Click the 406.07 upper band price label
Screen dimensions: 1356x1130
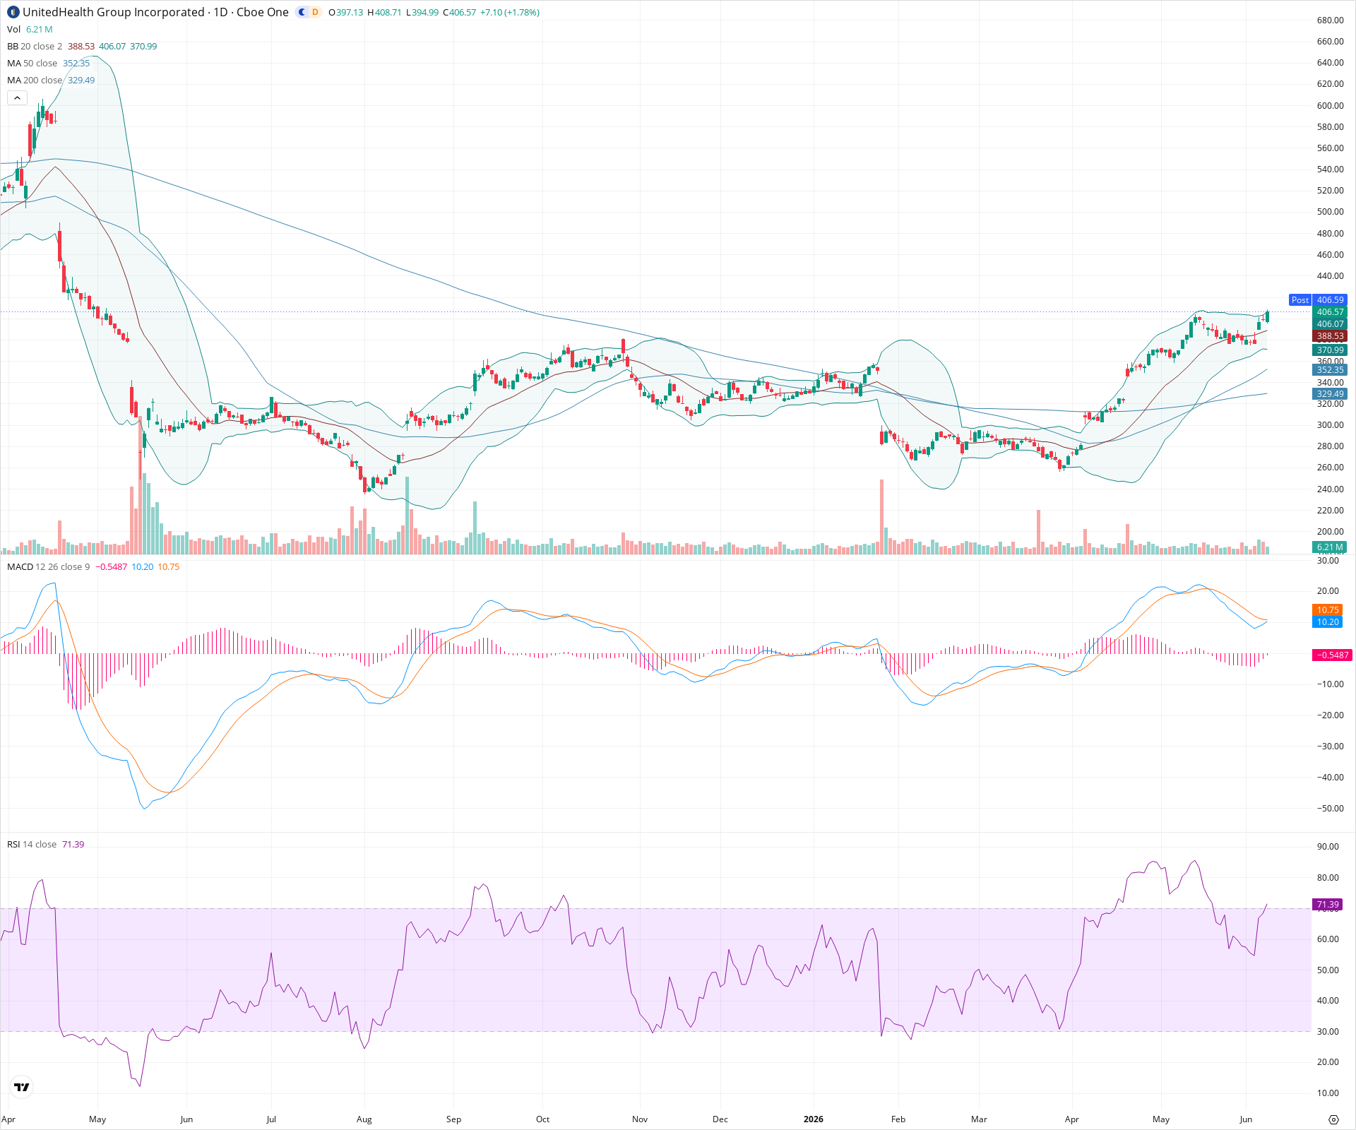(1330, 324)
